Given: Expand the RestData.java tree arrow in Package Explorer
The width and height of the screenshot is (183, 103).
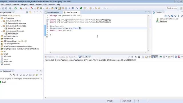Looking at the screenshot, I should tap(4, 34).
